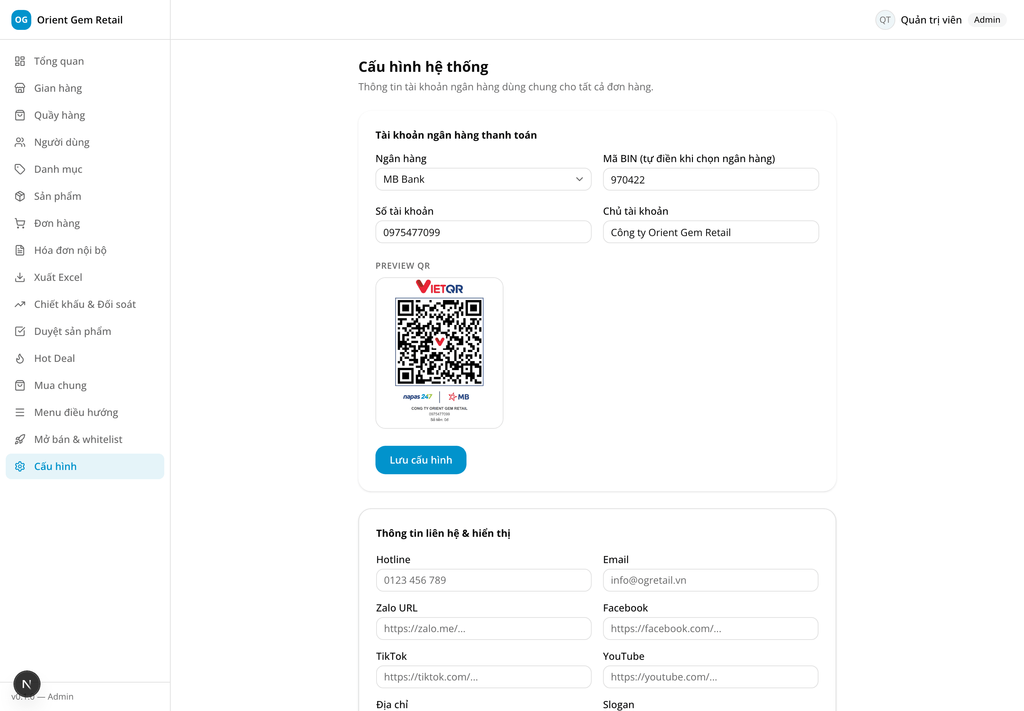Click the Lưu cấu hình button
Screen dimensions: 1024x711
421,460
